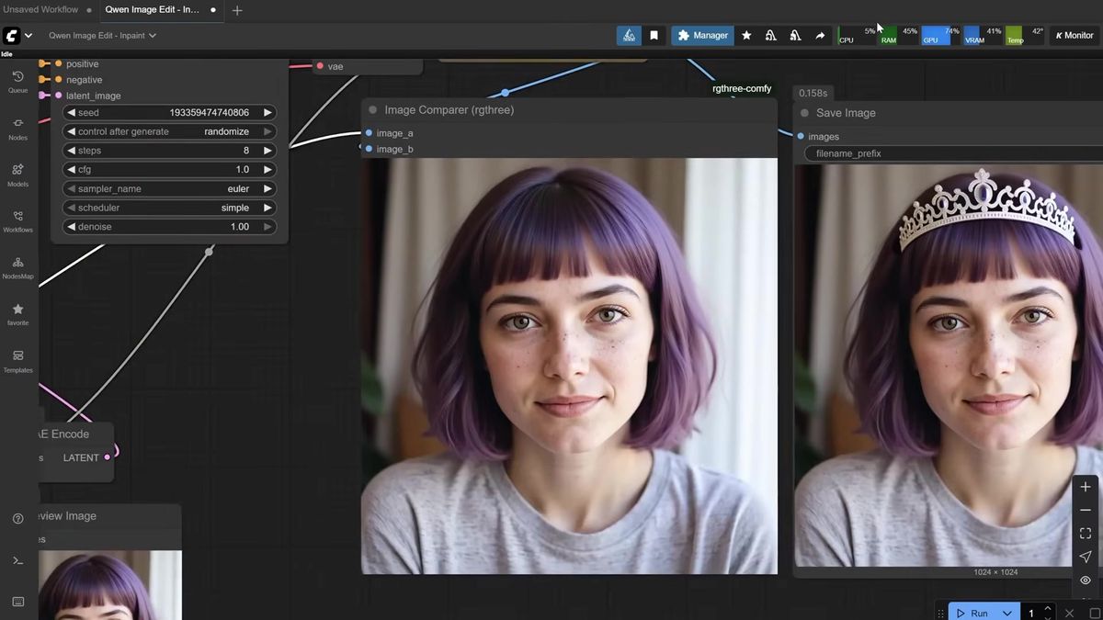
Task: Click the K Monitor button
Action: click(1075, 35)
